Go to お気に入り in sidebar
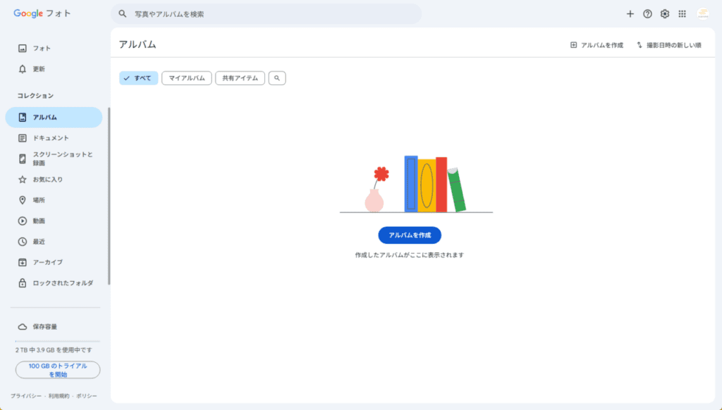The image size is (722, 410). click(47, 180)
